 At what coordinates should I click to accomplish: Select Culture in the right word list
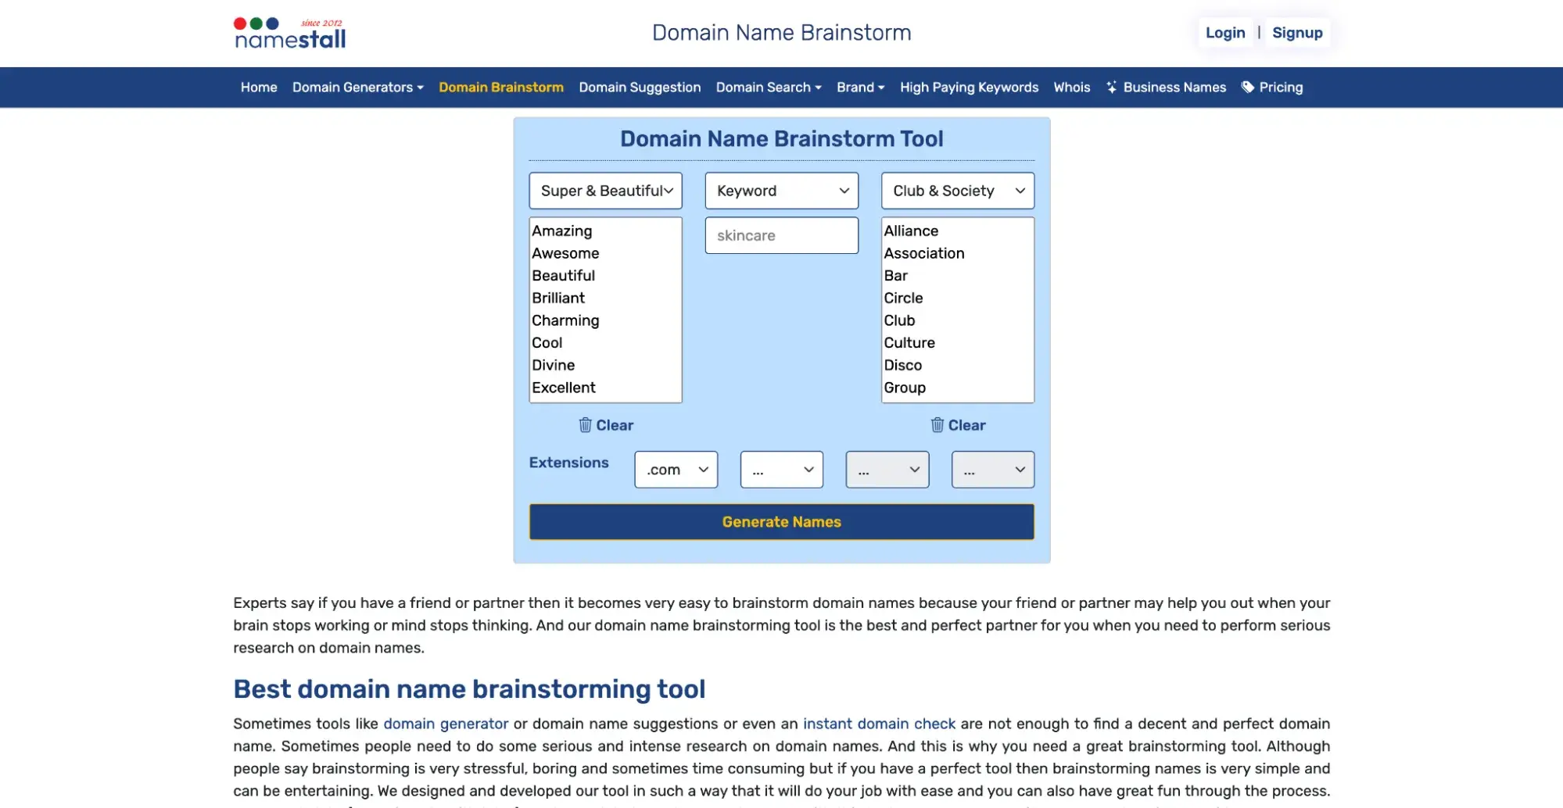coord(909,342)
